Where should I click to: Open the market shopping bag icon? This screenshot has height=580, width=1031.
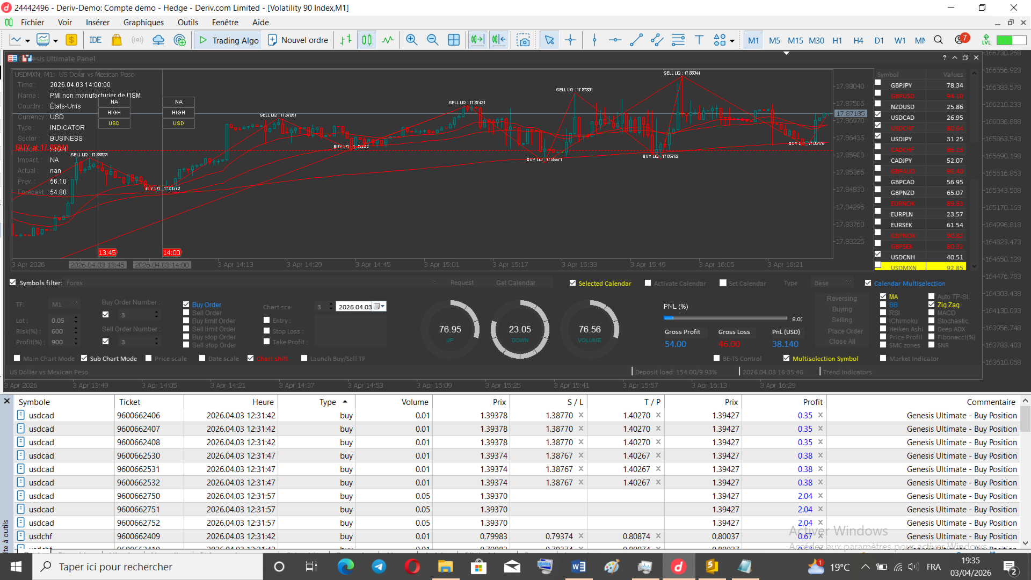click(x=117, y=40)
